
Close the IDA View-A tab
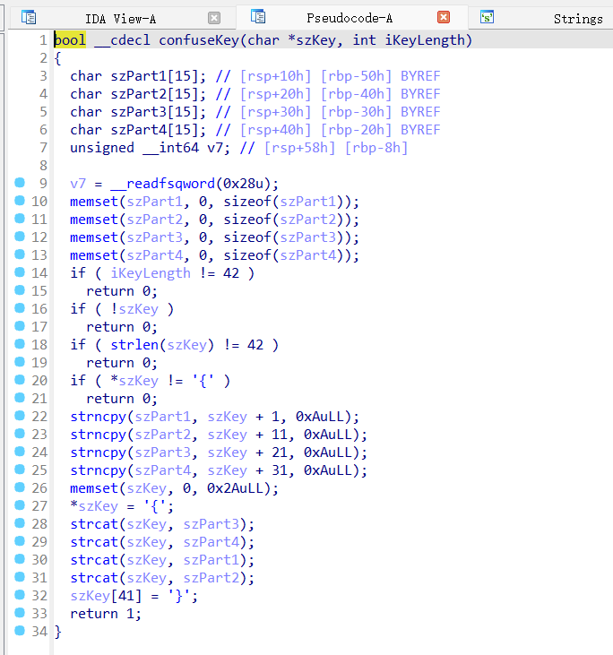214,18
